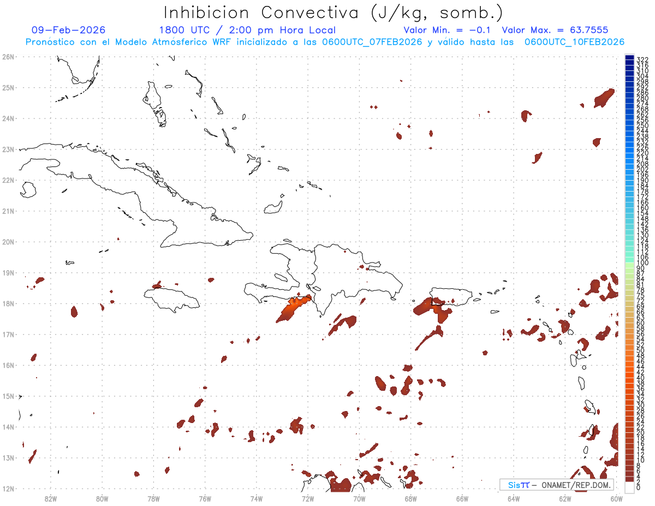
Task: Click the 25N latitude label
Action: (8, 87)
